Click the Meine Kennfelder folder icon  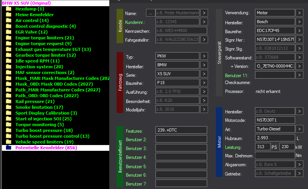(9, 15)
